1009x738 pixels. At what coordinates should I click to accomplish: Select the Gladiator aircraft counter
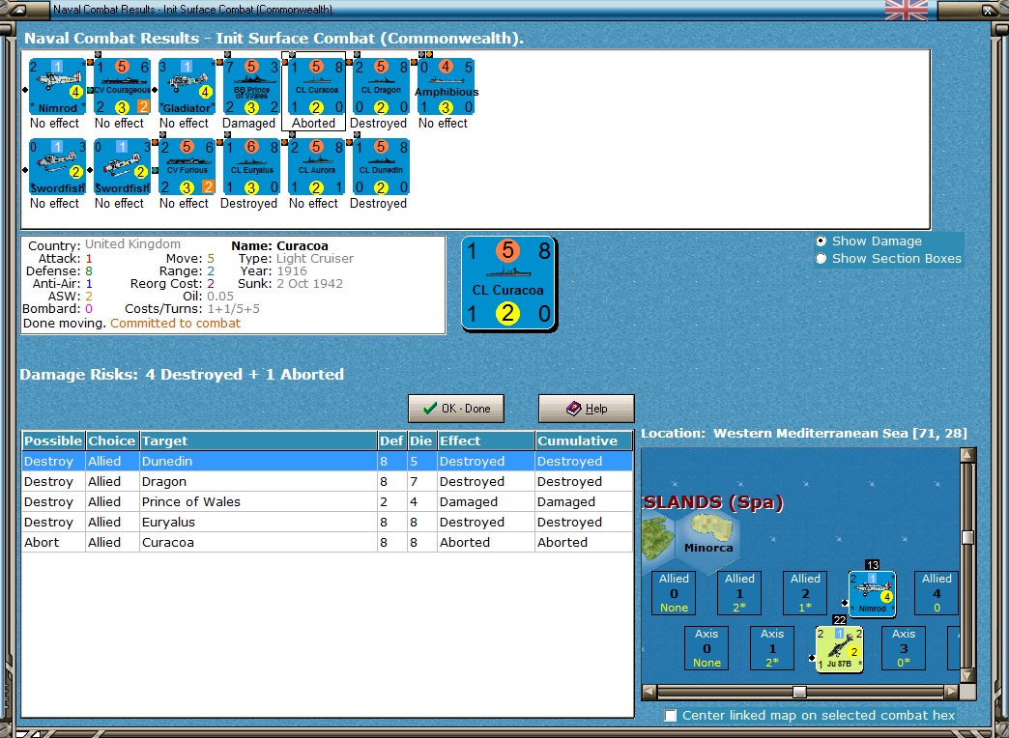187,87
